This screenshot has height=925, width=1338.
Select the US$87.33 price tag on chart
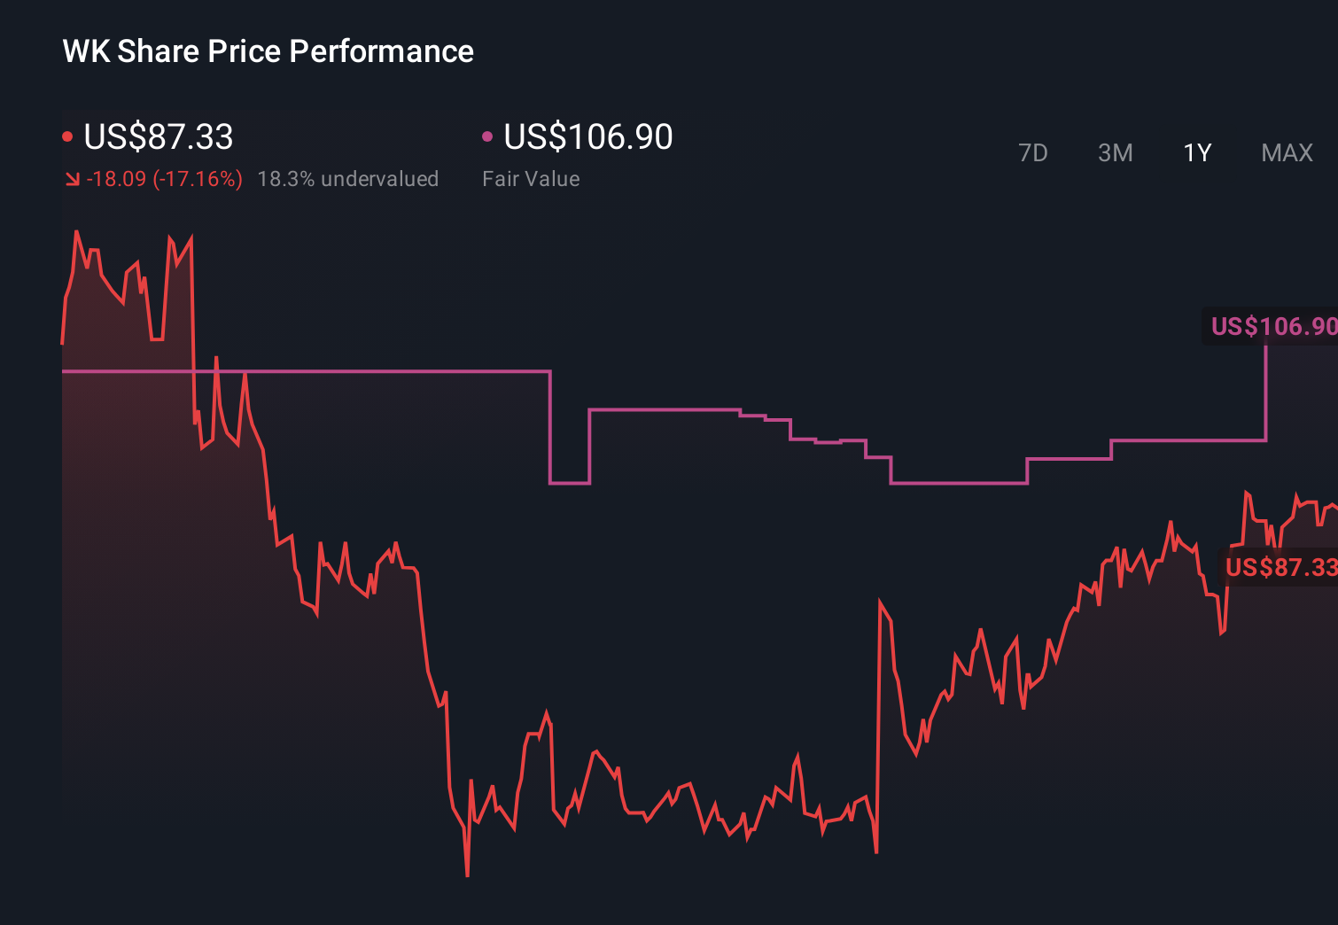[1281, 568]
